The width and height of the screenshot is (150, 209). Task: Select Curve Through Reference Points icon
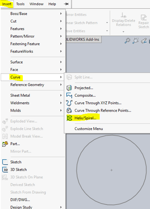point(69,110)
